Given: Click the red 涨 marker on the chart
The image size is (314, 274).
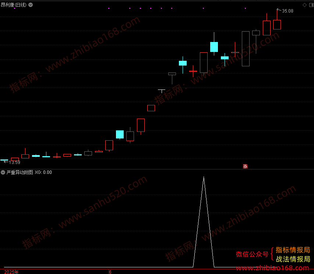Looking at the screenshot, I should [x=245, y=166].
